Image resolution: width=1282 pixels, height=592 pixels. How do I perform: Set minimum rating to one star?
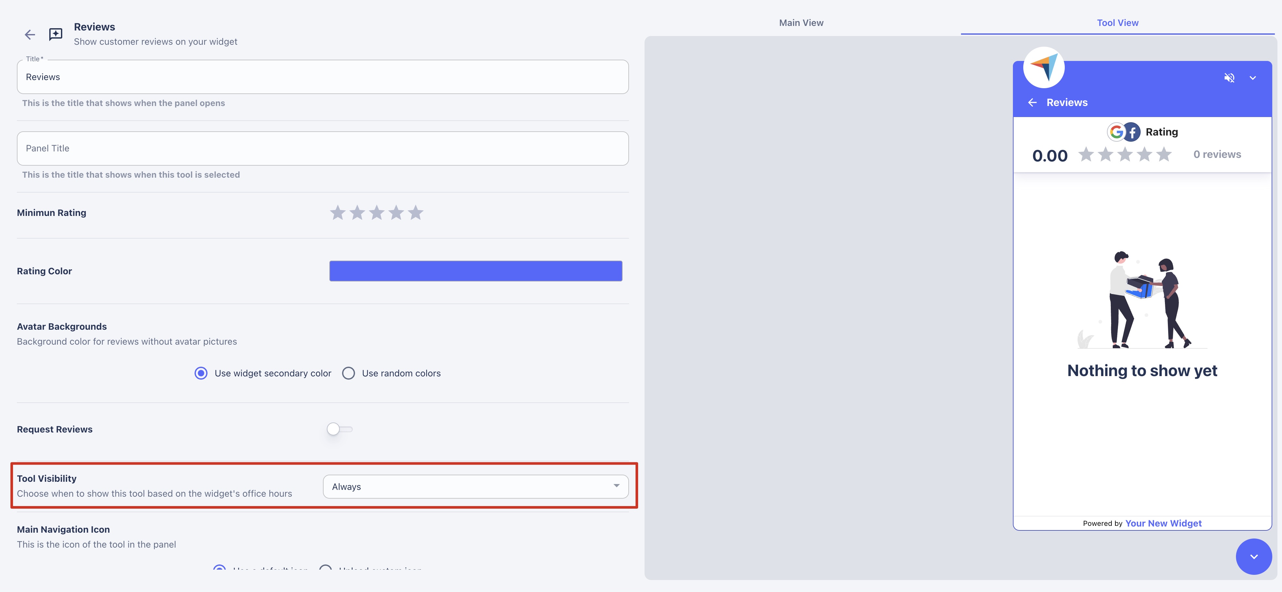click(x=338, y=213)
